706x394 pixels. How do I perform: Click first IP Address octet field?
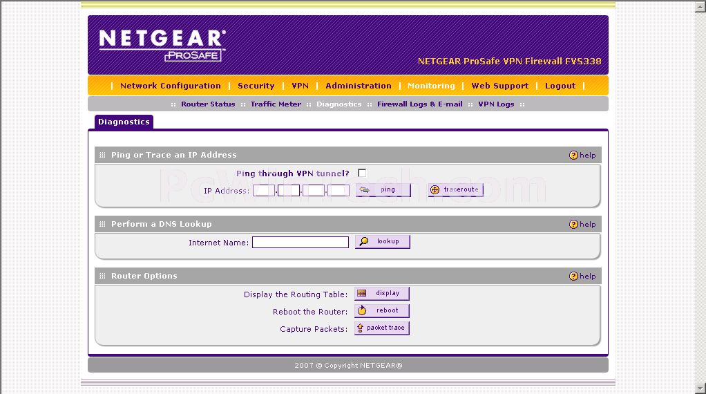pos(264,191)
